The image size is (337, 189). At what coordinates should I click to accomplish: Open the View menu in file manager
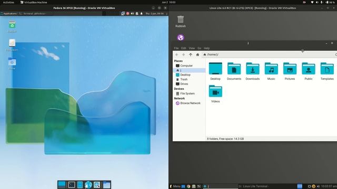pyautogui.click(x=192, y=48)
